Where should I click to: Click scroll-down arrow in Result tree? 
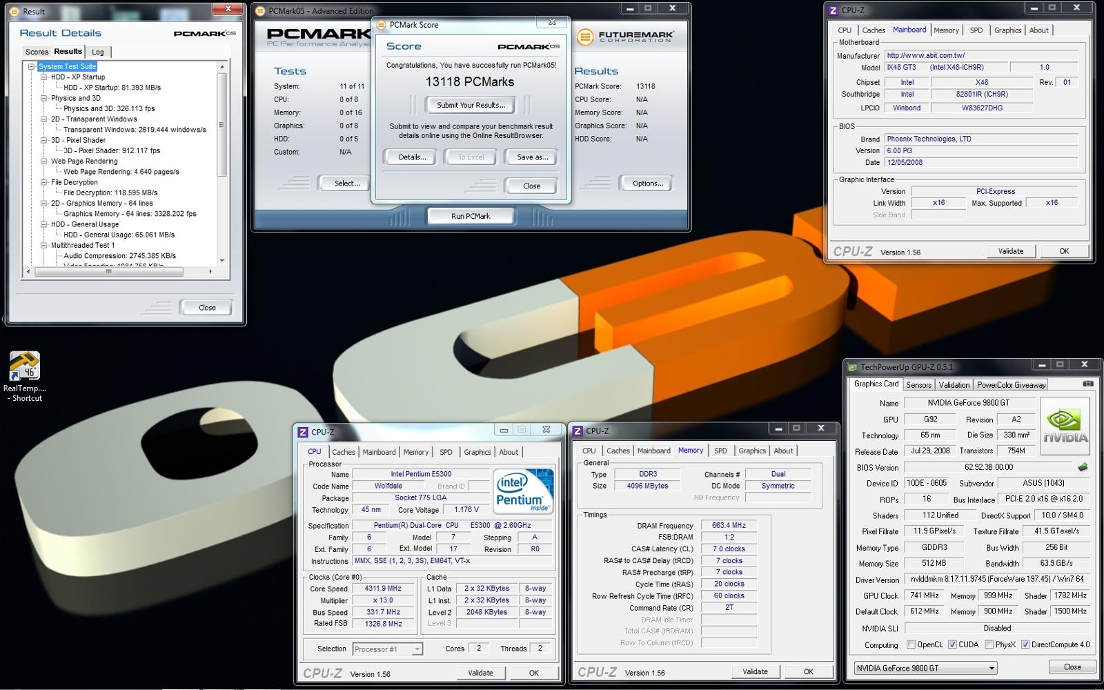[221, 261]
